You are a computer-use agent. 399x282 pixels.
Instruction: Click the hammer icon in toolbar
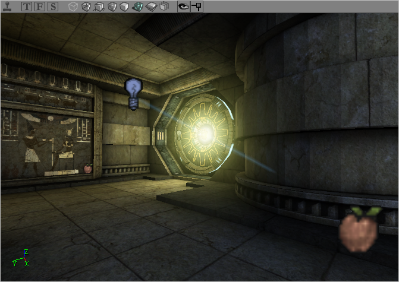tap(197, 7)
